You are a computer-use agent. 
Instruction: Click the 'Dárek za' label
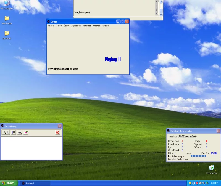(x=199, y=147)
